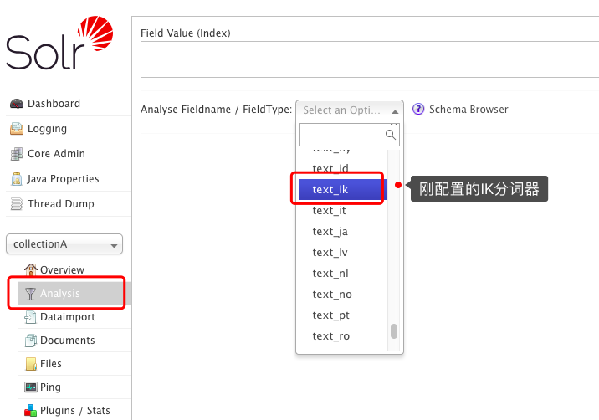
Task: Open the Schema Browser link
Action: pyautogui.click(x=468, y=110)
